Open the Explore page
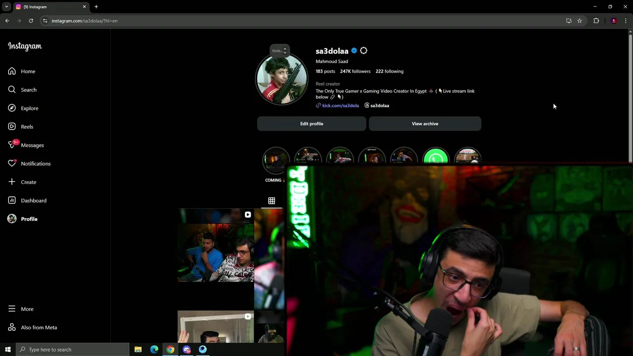The image size is (633, 356). (x=23, y=108)
